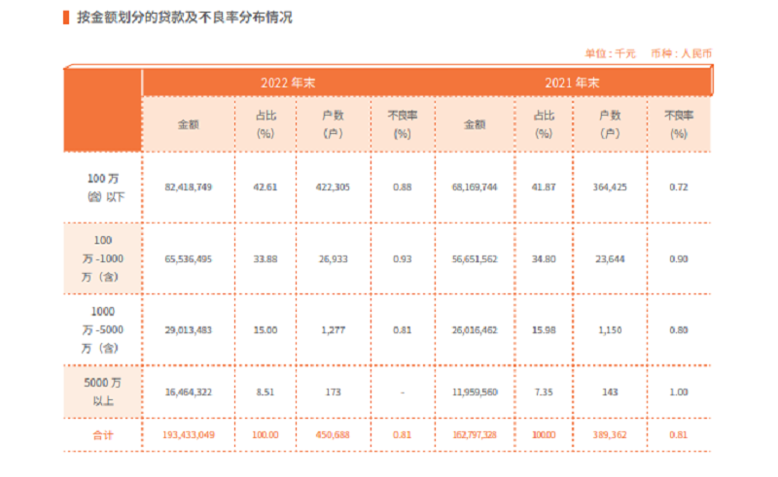Click the 单位：千元 unit label
Viewport: 778px width, 477px height.
(x=610, y=54)
